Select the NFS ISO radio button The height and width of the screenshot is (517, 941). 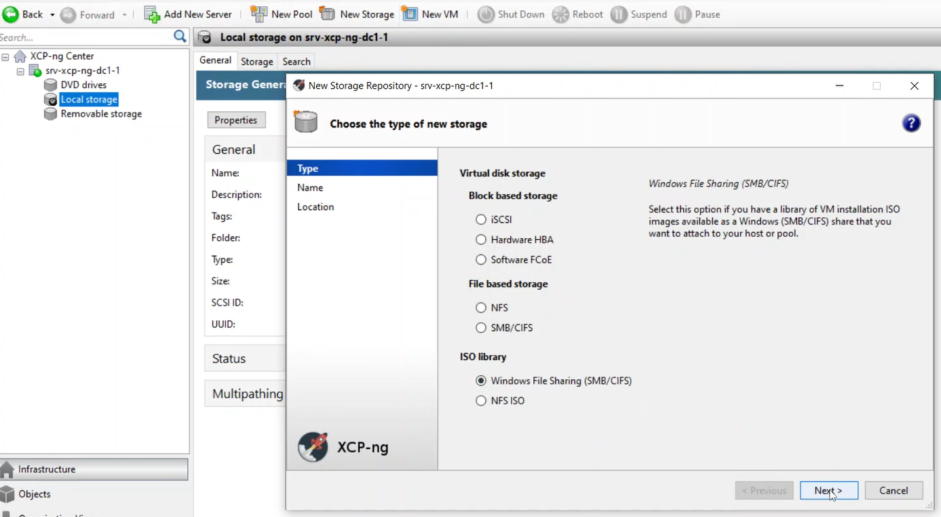point(481,401)
